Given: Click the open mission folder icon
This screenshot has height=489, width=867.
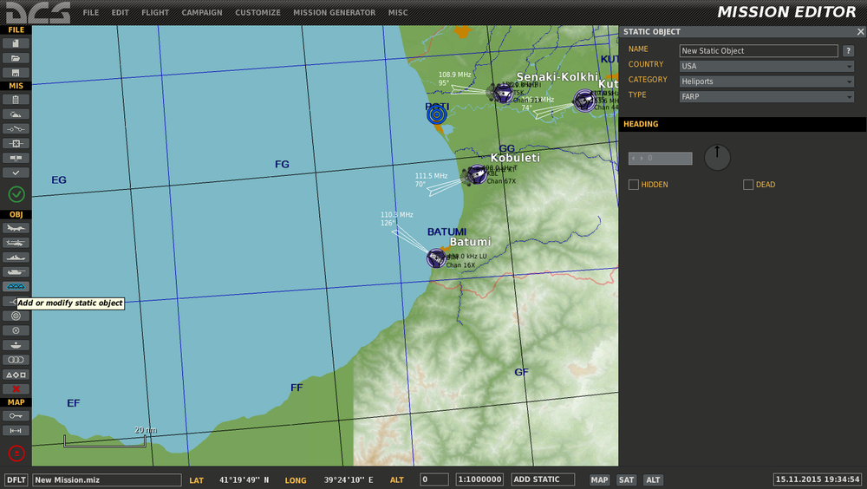Looking at the screenshot, I should [16, 58].
